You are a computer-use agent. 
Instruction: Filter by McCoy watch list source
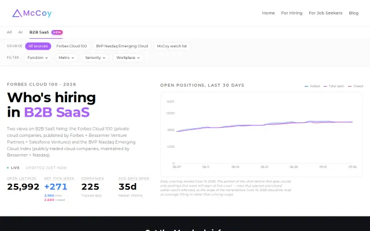point(172,46)
